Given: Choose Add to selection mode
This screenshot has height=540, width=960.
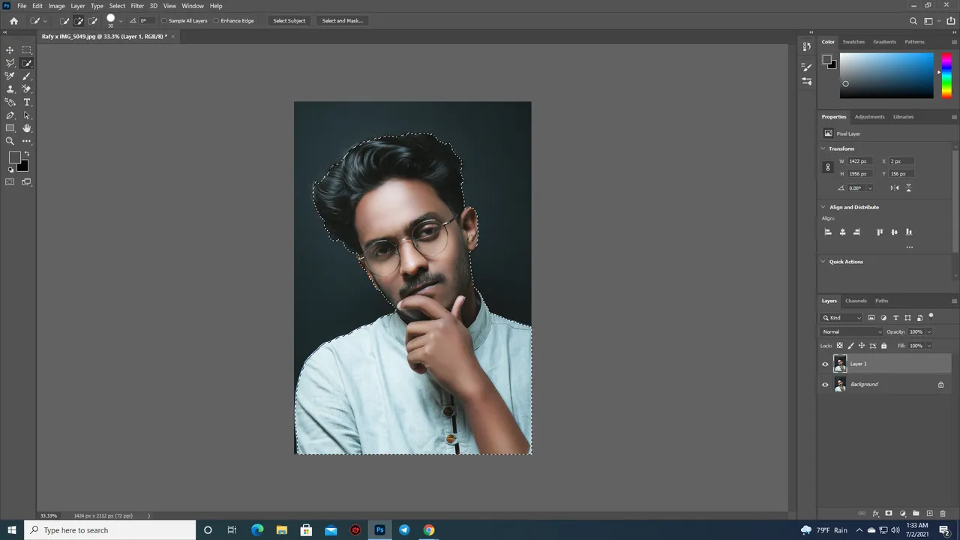Looking at the screenshot, I should click(79, 21).
